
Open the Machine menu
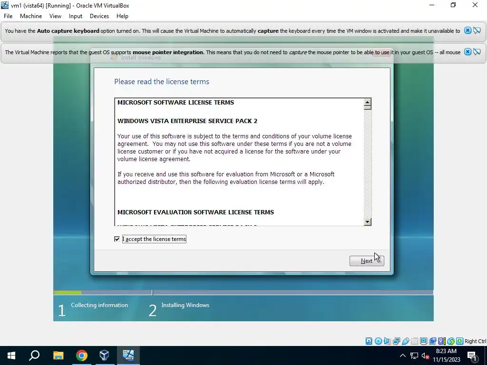click(31, 16)
